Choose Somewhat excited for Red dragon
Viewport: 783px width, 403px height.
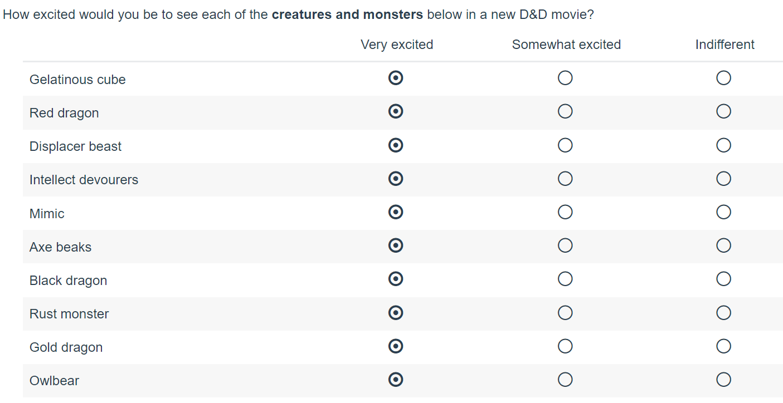pos(565,112)
